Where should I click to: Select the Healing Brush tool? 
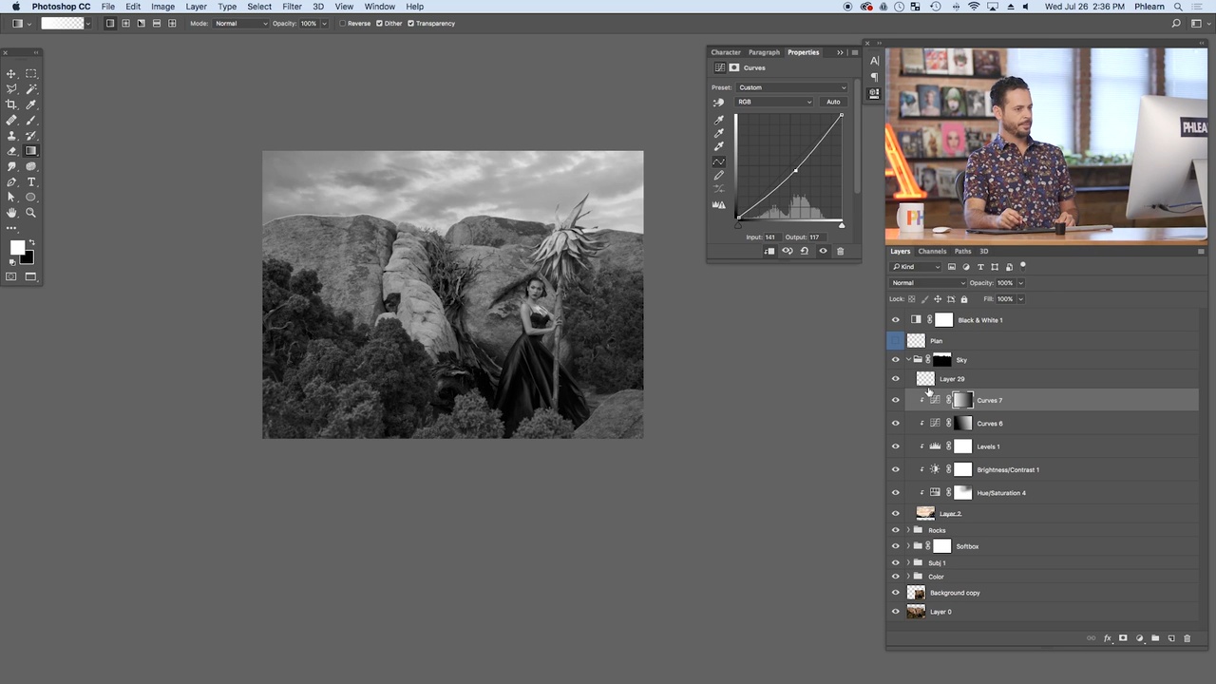(11, 120)
